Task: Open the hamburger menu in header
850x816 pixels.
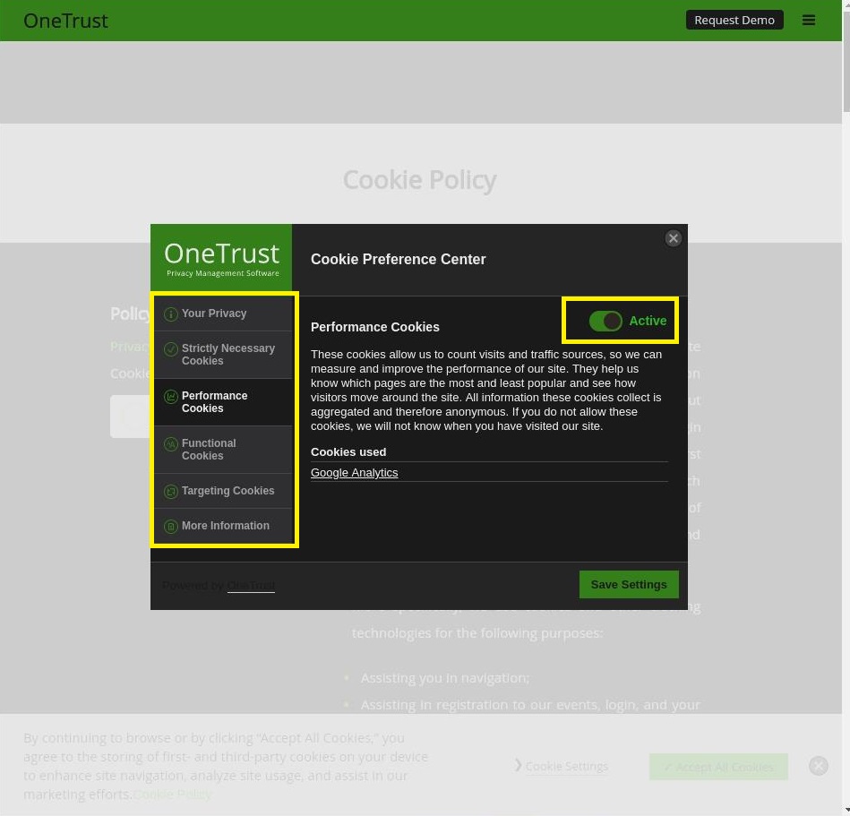Action: tap(808, 20)
